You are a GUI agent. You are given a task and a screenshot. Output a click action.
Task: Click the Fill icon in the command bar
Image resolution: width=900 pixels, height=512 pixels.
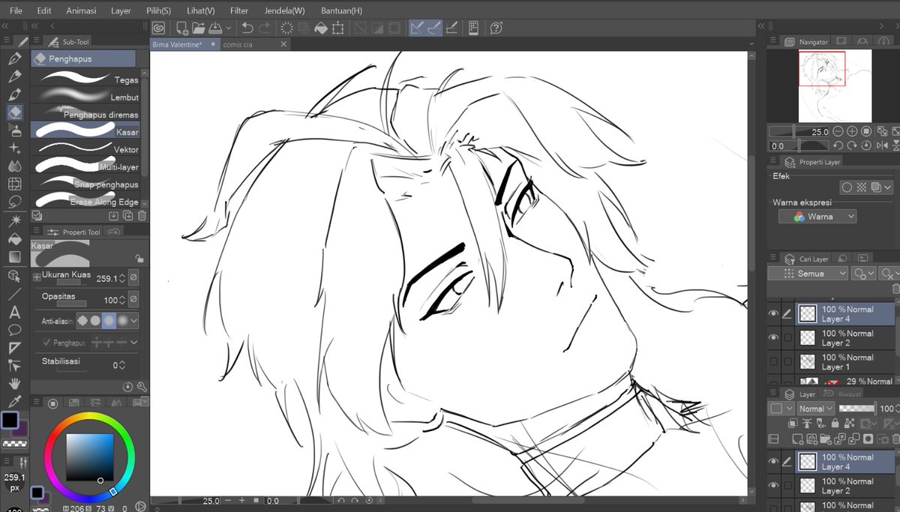(321, 28)
